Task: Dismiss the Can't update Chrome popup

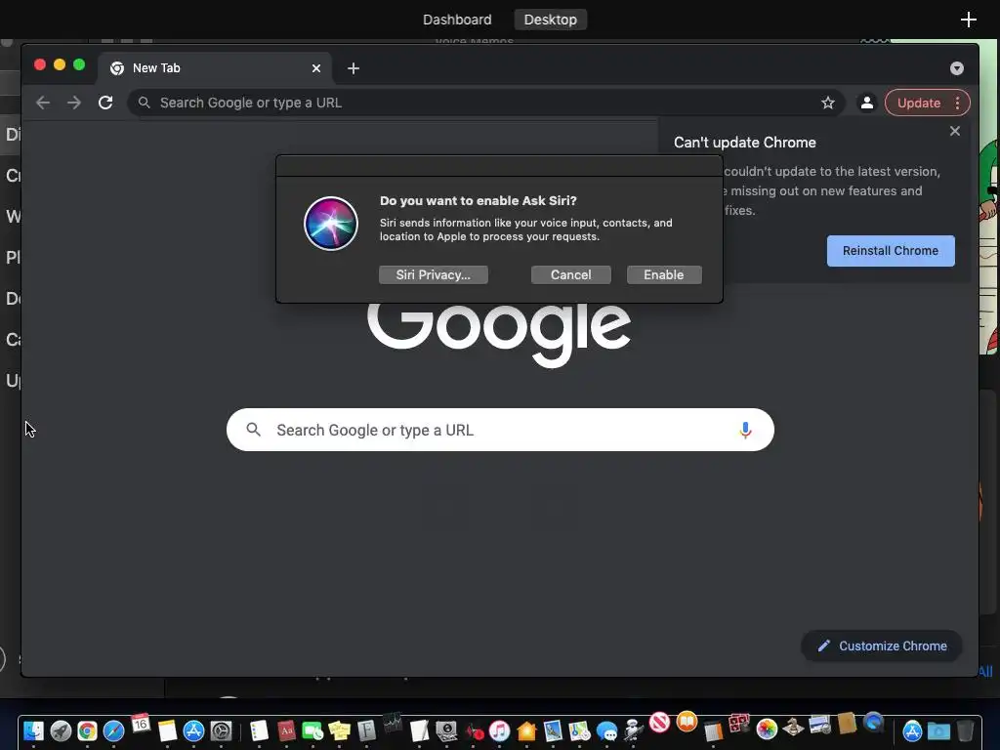Action: tap(955, 131)
